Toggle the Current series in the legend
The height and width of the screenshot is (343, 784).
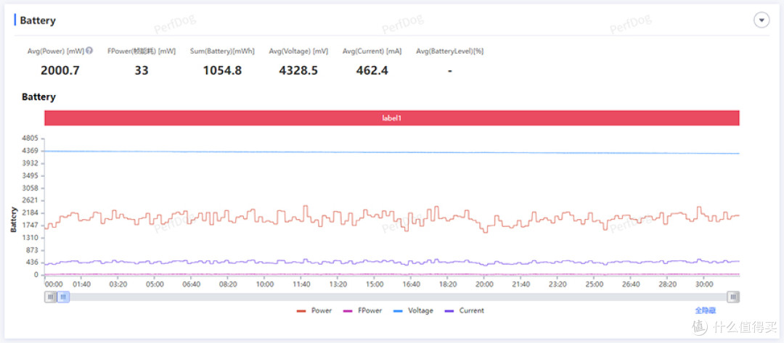465,310
